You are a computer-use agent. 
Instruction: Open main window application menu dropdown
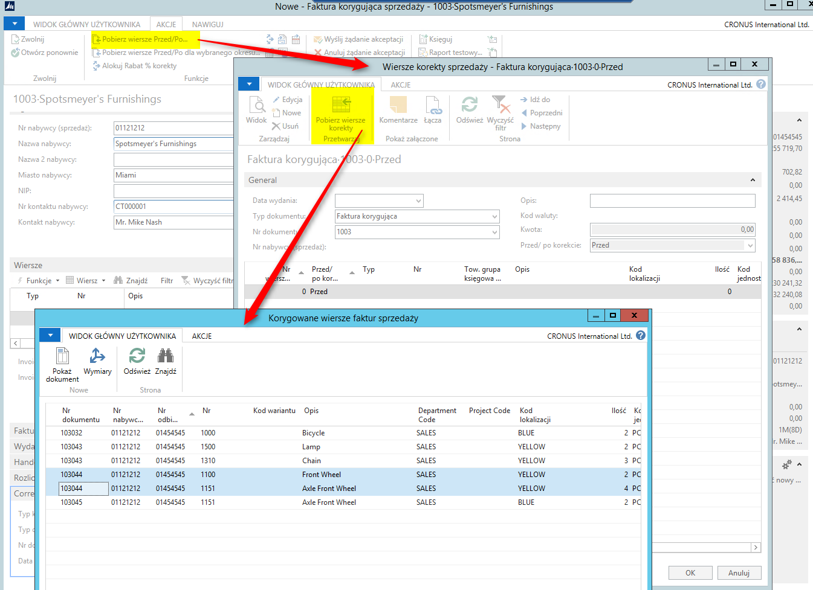tap(15, 24)
